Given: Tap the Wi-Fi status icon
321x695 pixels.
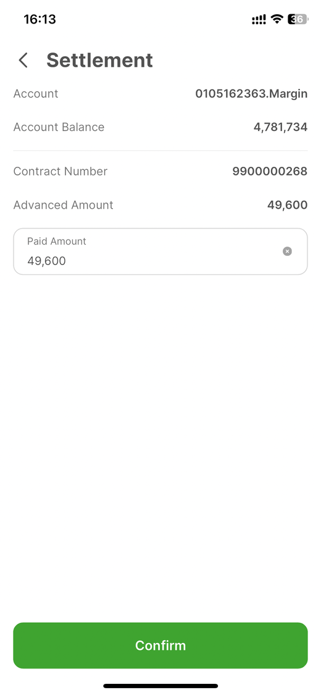Looking at the screenshot, I should click(x=277, y=19).
